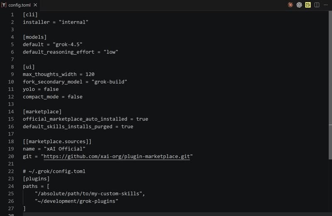Click the paths array opening bracket line
332x216 pixels.
tap(36, 186)
